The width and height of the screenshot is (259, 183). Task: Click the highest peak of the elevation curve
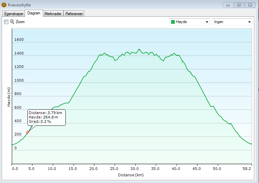(x=139, y=50)
